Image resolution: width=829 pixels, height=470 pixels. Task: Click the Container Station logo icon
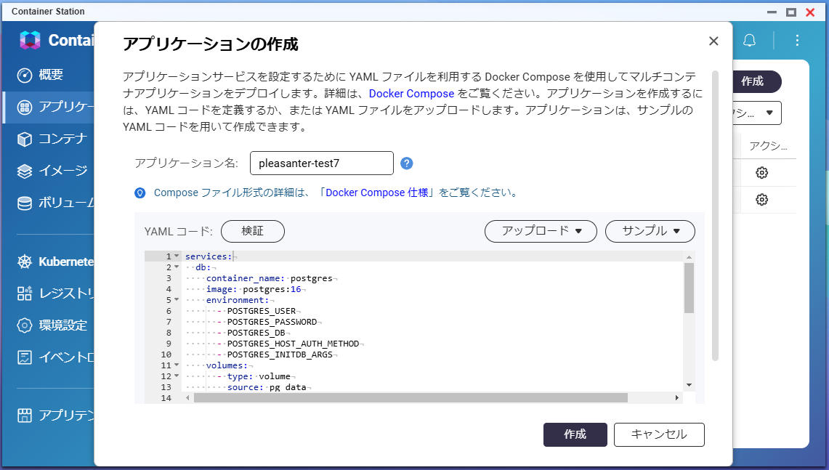click(30, 40)
